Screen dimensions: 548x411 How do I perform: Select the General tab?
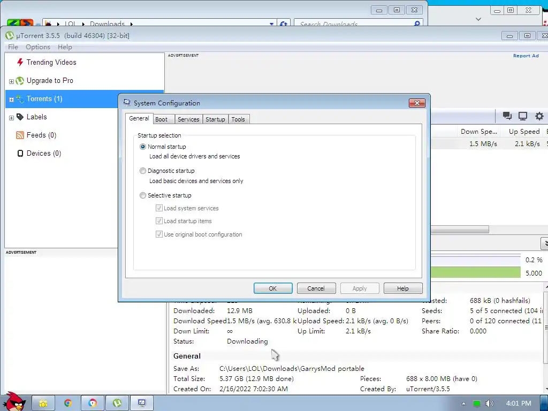[139, 118]
